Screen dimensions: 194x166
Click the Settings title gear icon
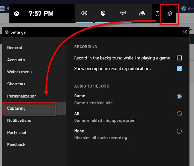pos(7,32)
